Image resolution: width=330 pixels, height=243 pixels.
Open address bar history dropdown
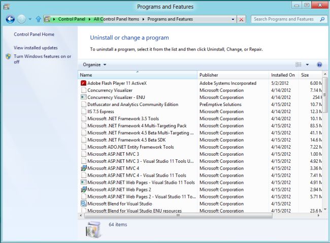coord(233,19)
